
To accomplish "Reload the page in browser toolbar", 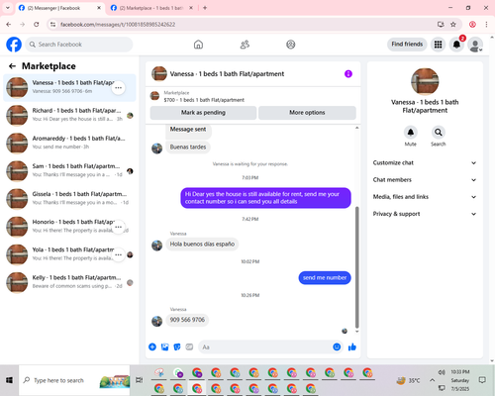I will tap(37, 25).
